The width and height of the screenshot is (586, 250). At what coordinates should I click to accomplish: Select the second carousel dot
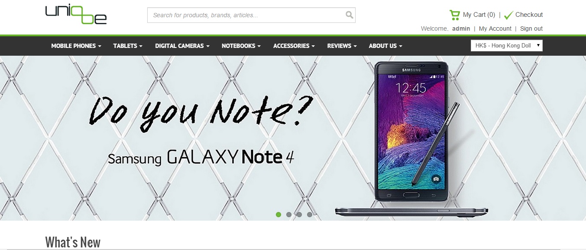pos(289,215)
